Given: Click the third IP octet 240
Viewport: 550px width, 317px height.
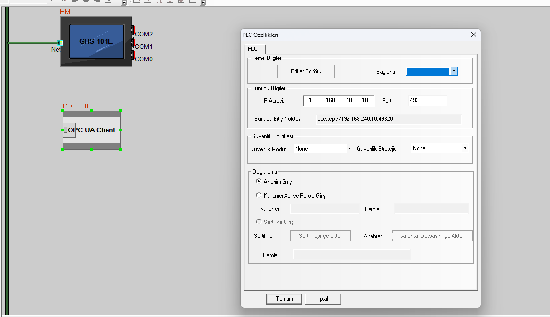Looking at the screenshot, I should pos(347,100).
